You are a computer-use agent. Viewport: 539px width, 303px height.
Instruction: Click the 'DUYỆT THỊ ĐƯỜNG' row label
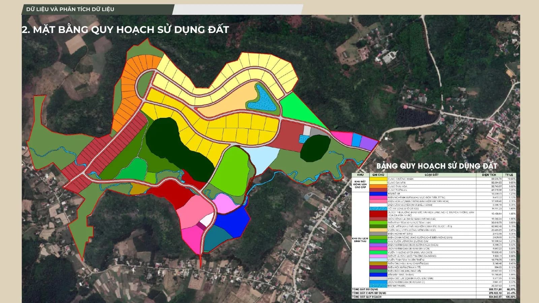(431, 214)
